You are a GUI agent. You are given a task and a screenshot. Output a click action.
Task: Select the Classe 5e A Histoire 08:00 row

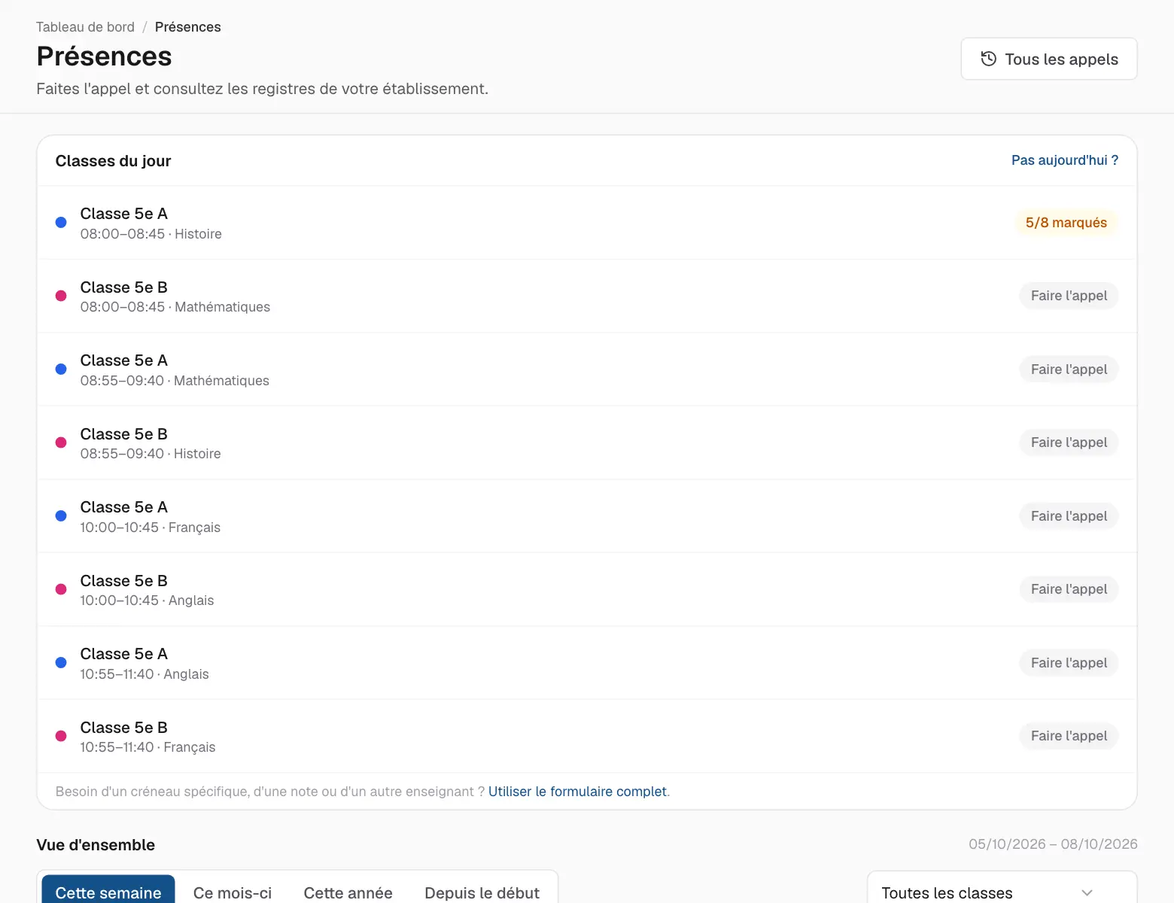pos(587,223)
